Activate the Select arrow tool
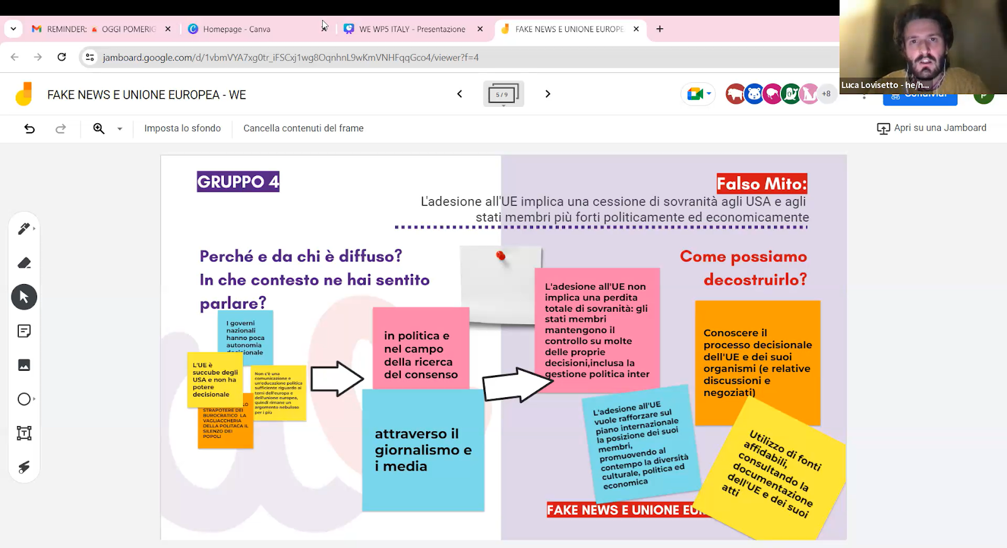1007x548 pixels. (x=24, y=297)
